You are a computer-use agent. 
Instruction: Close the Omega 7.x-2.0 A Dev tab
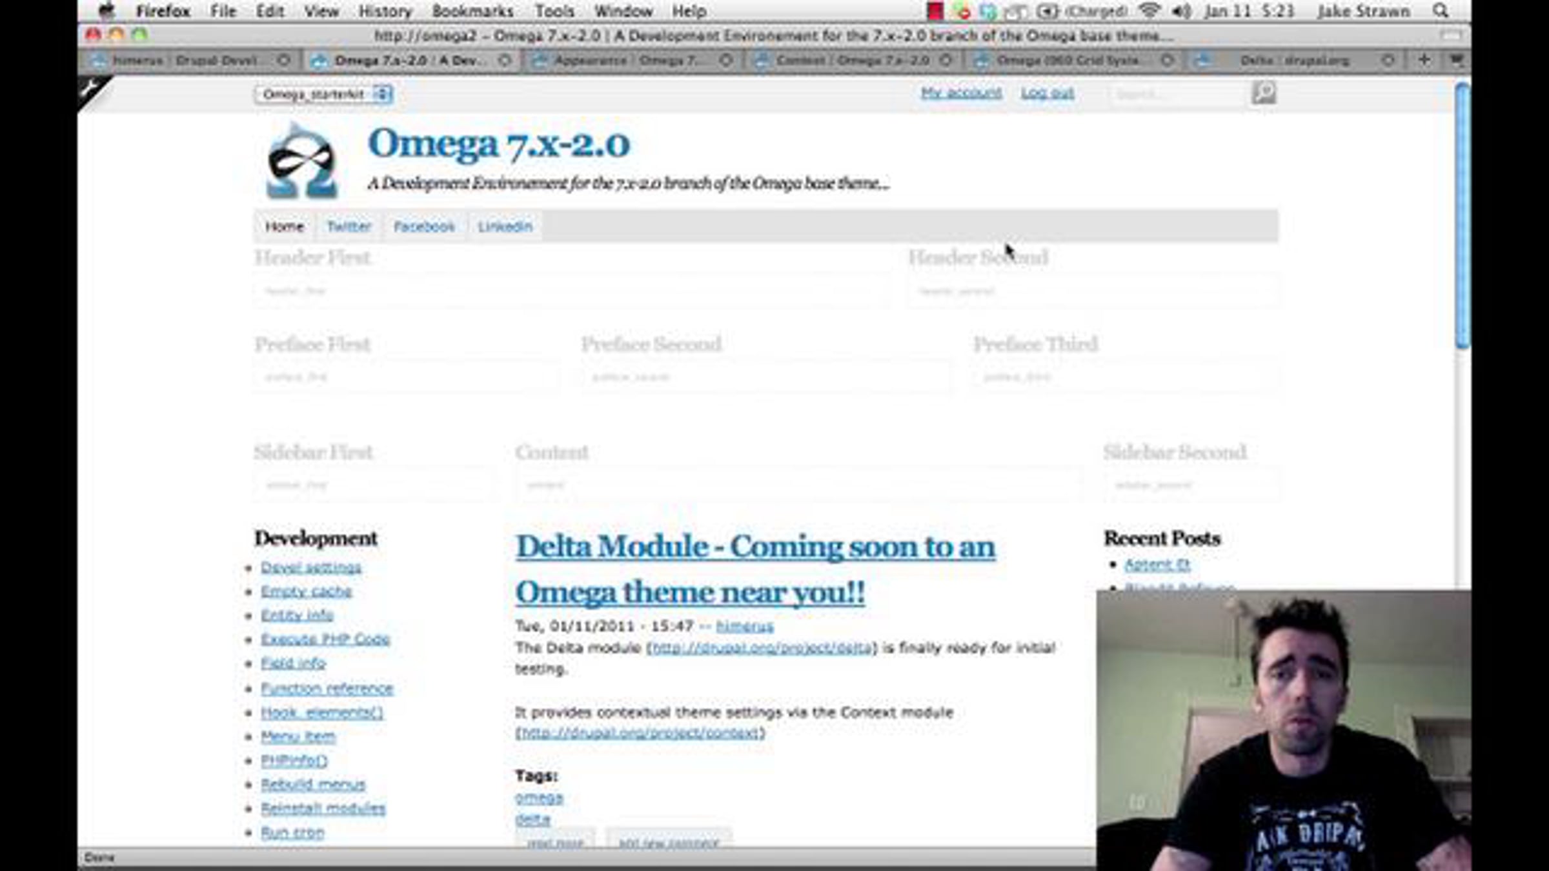505,60
